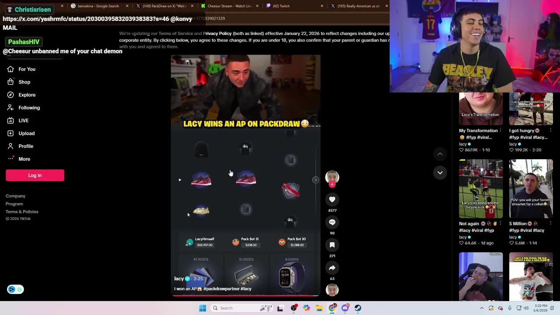Click the Log in button

(35, 175)
